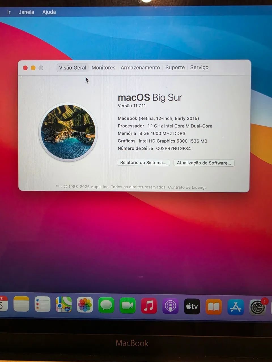Viewport: 272px width, 362px height.
Task: Click Atualização de Software button
Action: (204, 163)
